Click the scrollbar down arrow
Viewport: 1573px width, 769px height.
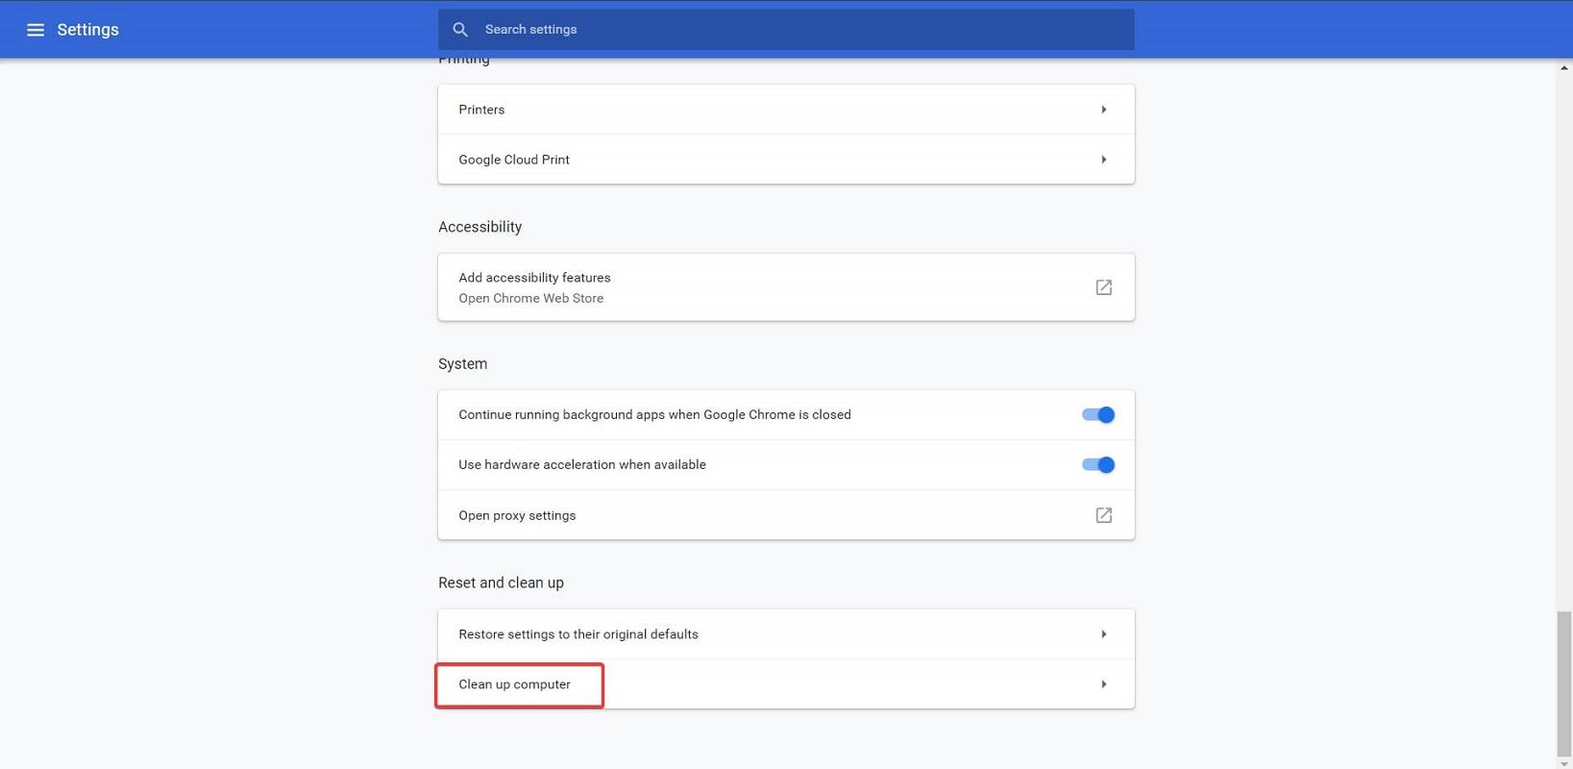click(1564, 763)
